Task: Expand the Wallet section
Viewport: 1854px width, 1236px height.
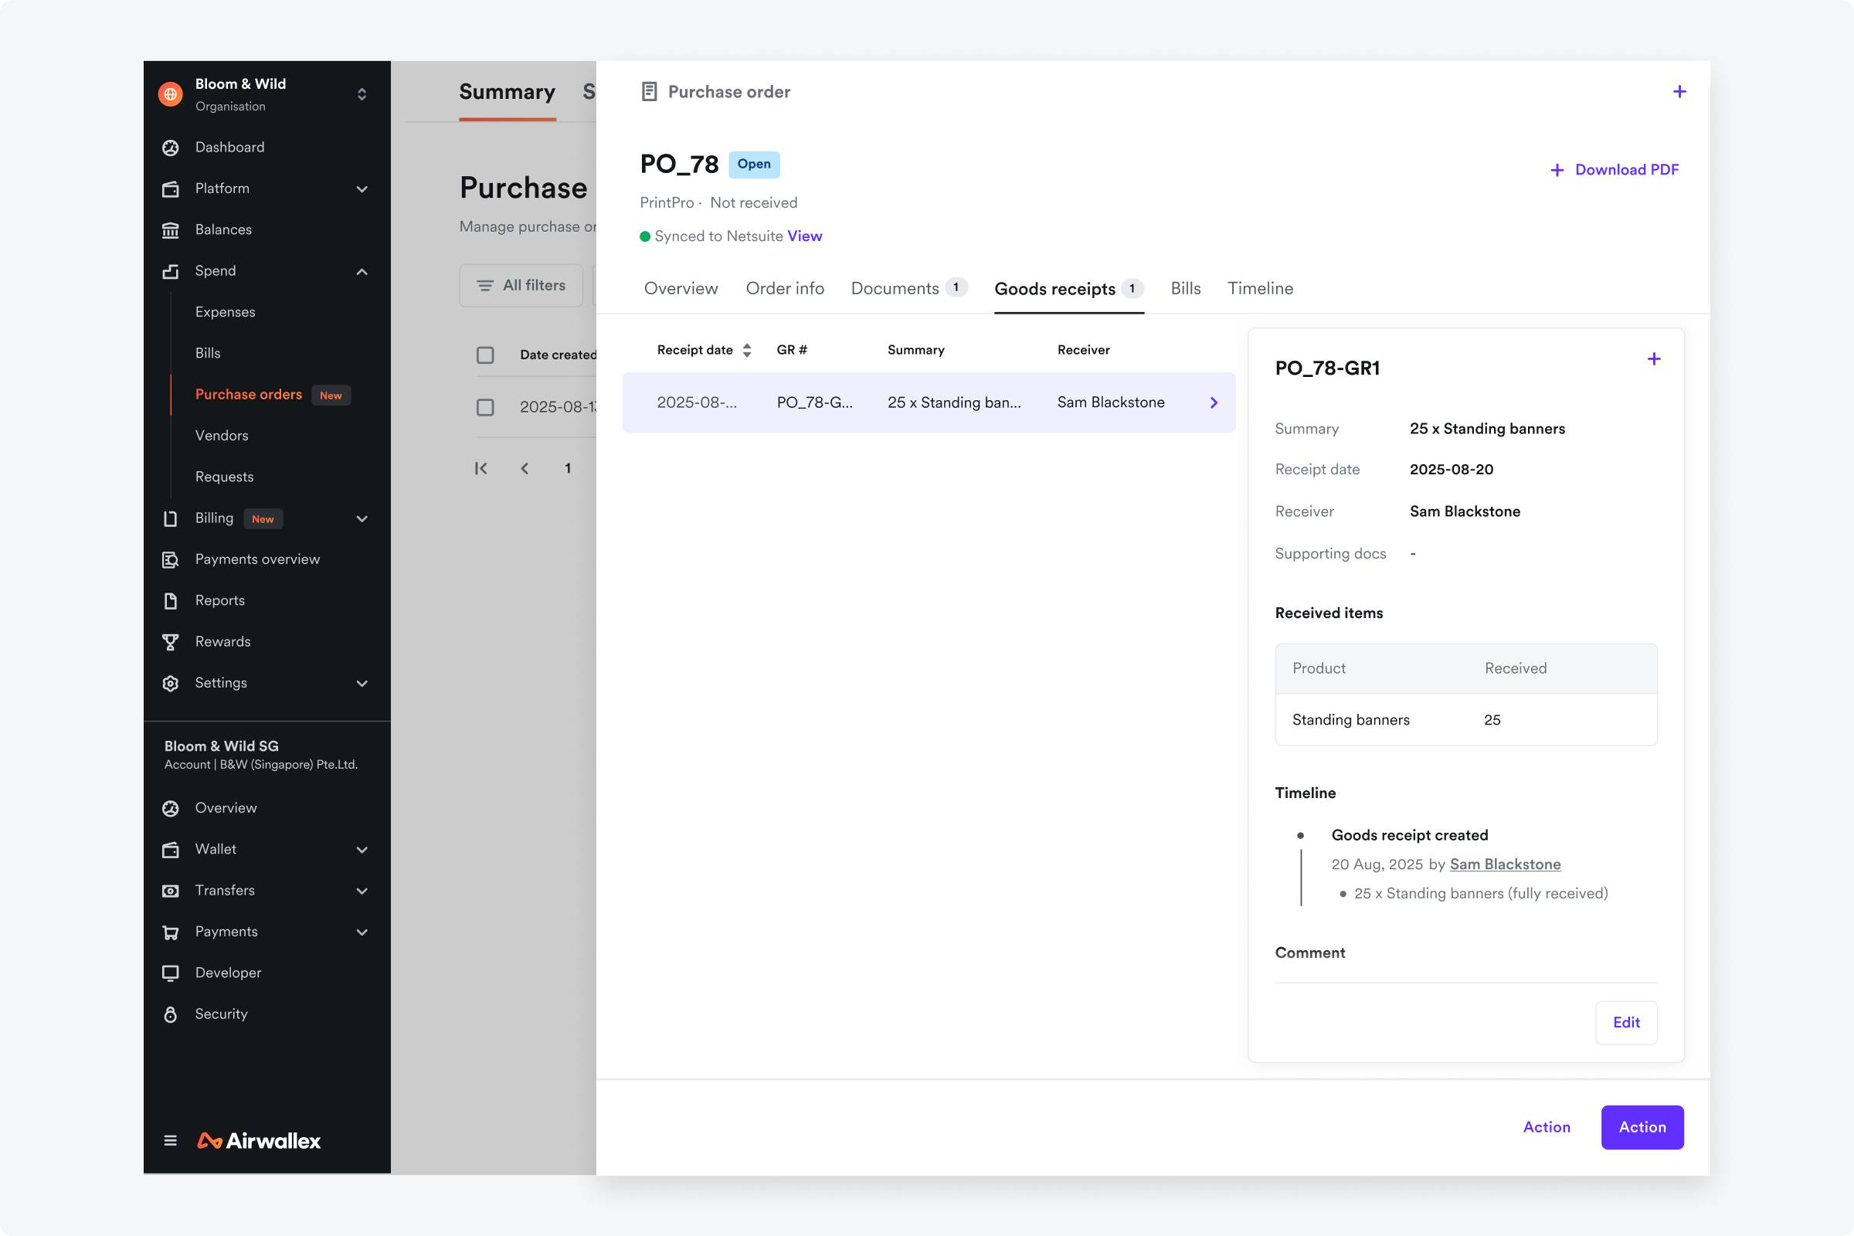Action: [362, 850]
